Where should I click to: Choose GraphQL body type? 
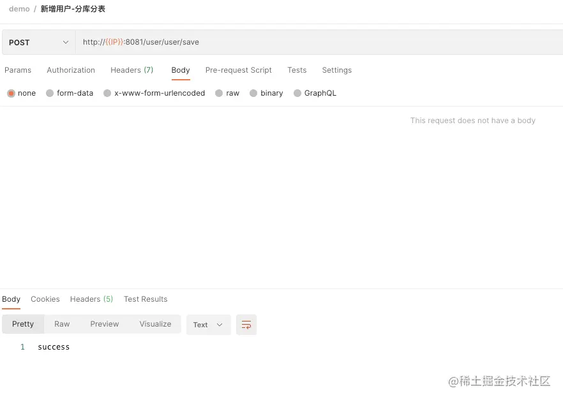297,93
